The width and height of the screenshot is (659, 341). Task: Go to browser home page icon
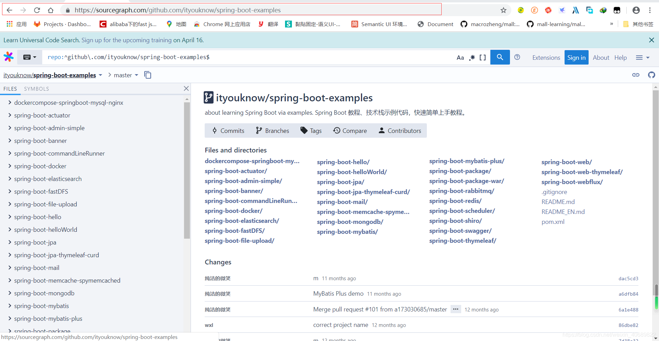(x=51, y=10)
